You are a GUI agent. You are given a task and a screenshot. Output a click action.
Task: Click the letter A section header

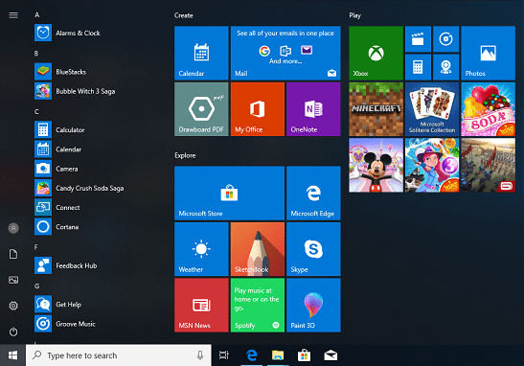pyautogui.click(x=36, y=14)
